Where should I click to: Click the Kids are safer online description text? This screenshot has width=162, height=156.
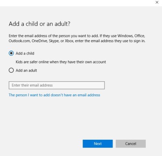61,62
